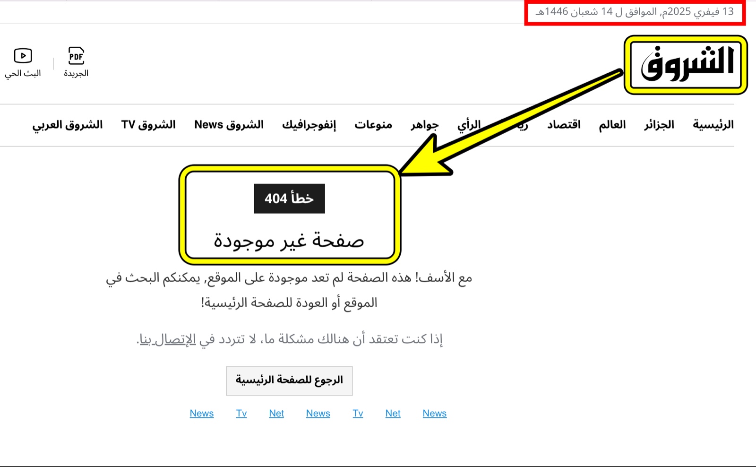Click the date text in the top bar

(x=635, y=12)
